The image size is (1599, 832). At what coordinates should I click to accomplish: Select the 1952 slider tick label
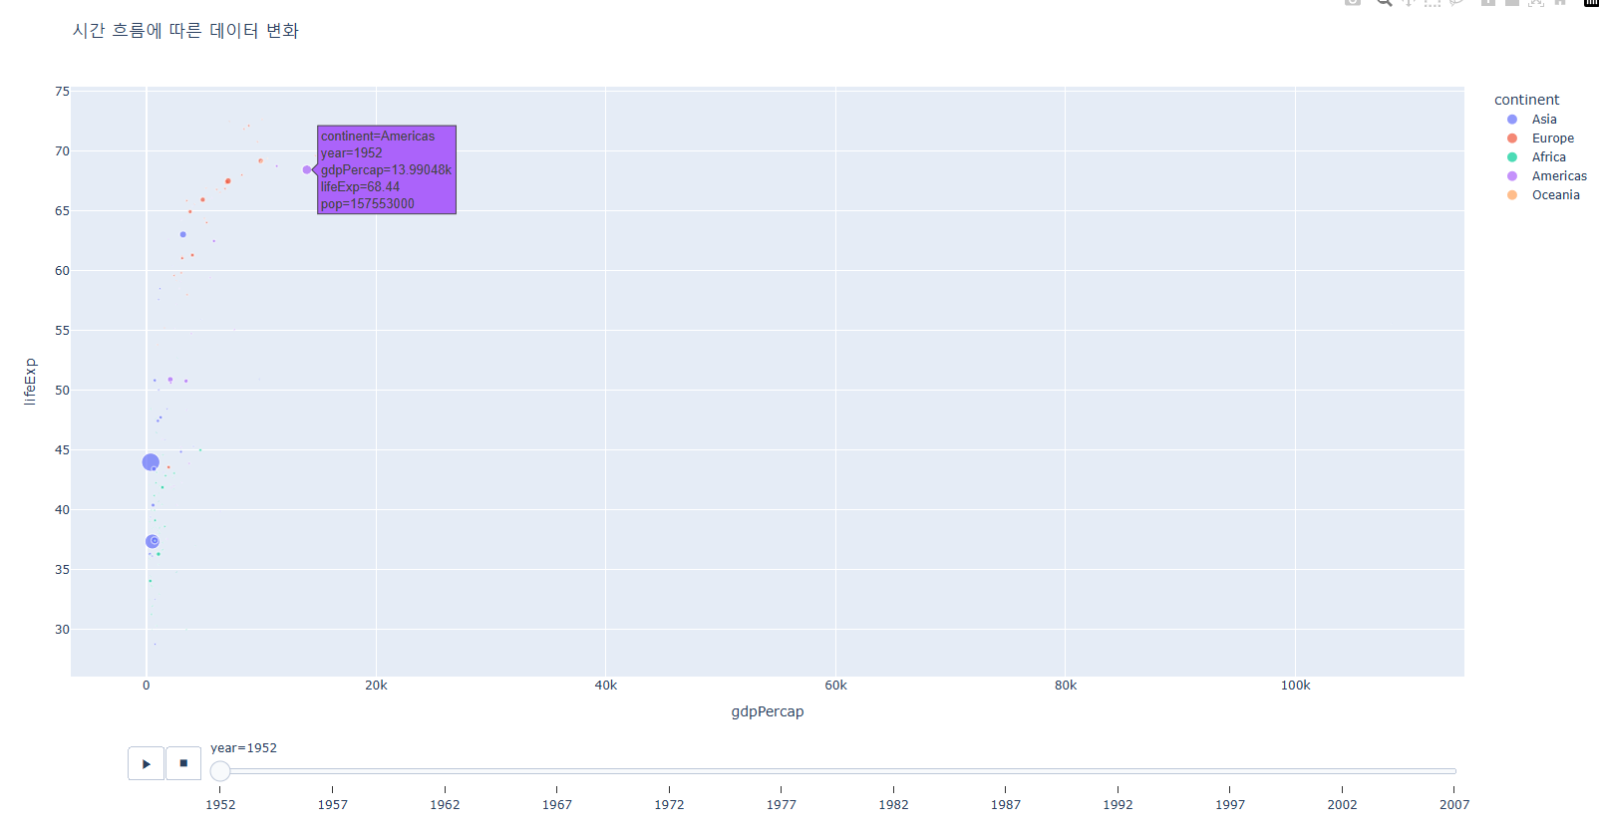click(220, 805)
